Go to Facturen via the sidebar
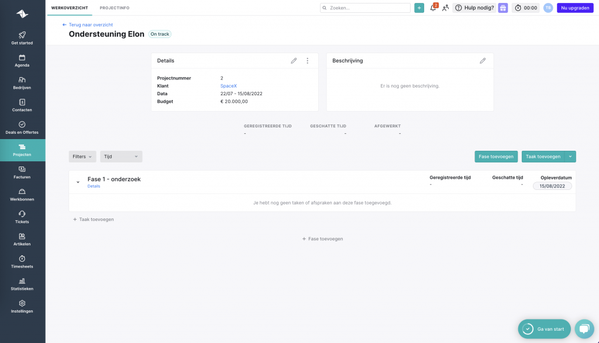Viewport: 599px width, 343px height. [x=22, y=172]
